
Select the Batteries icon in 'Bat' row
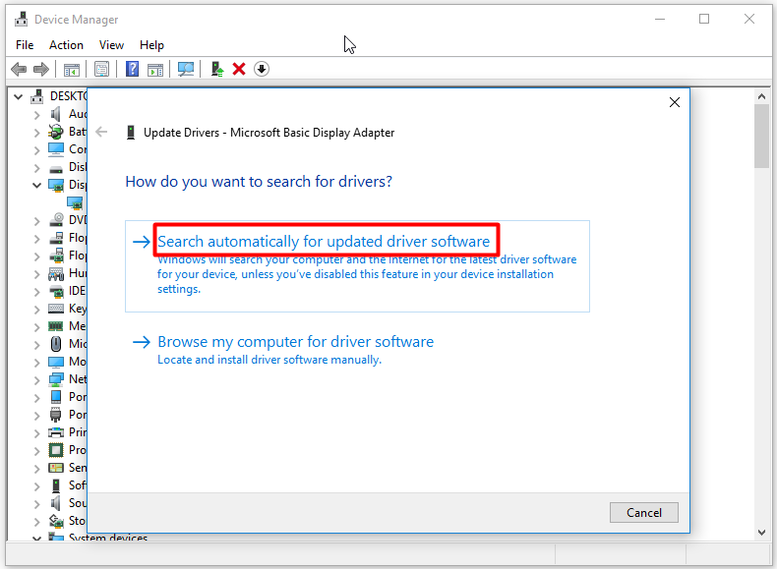55,132
